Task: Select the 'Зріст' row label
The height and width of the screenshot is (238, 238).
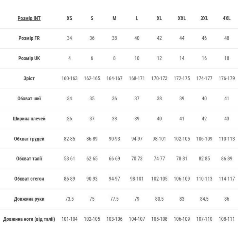Action: (29, 78)
